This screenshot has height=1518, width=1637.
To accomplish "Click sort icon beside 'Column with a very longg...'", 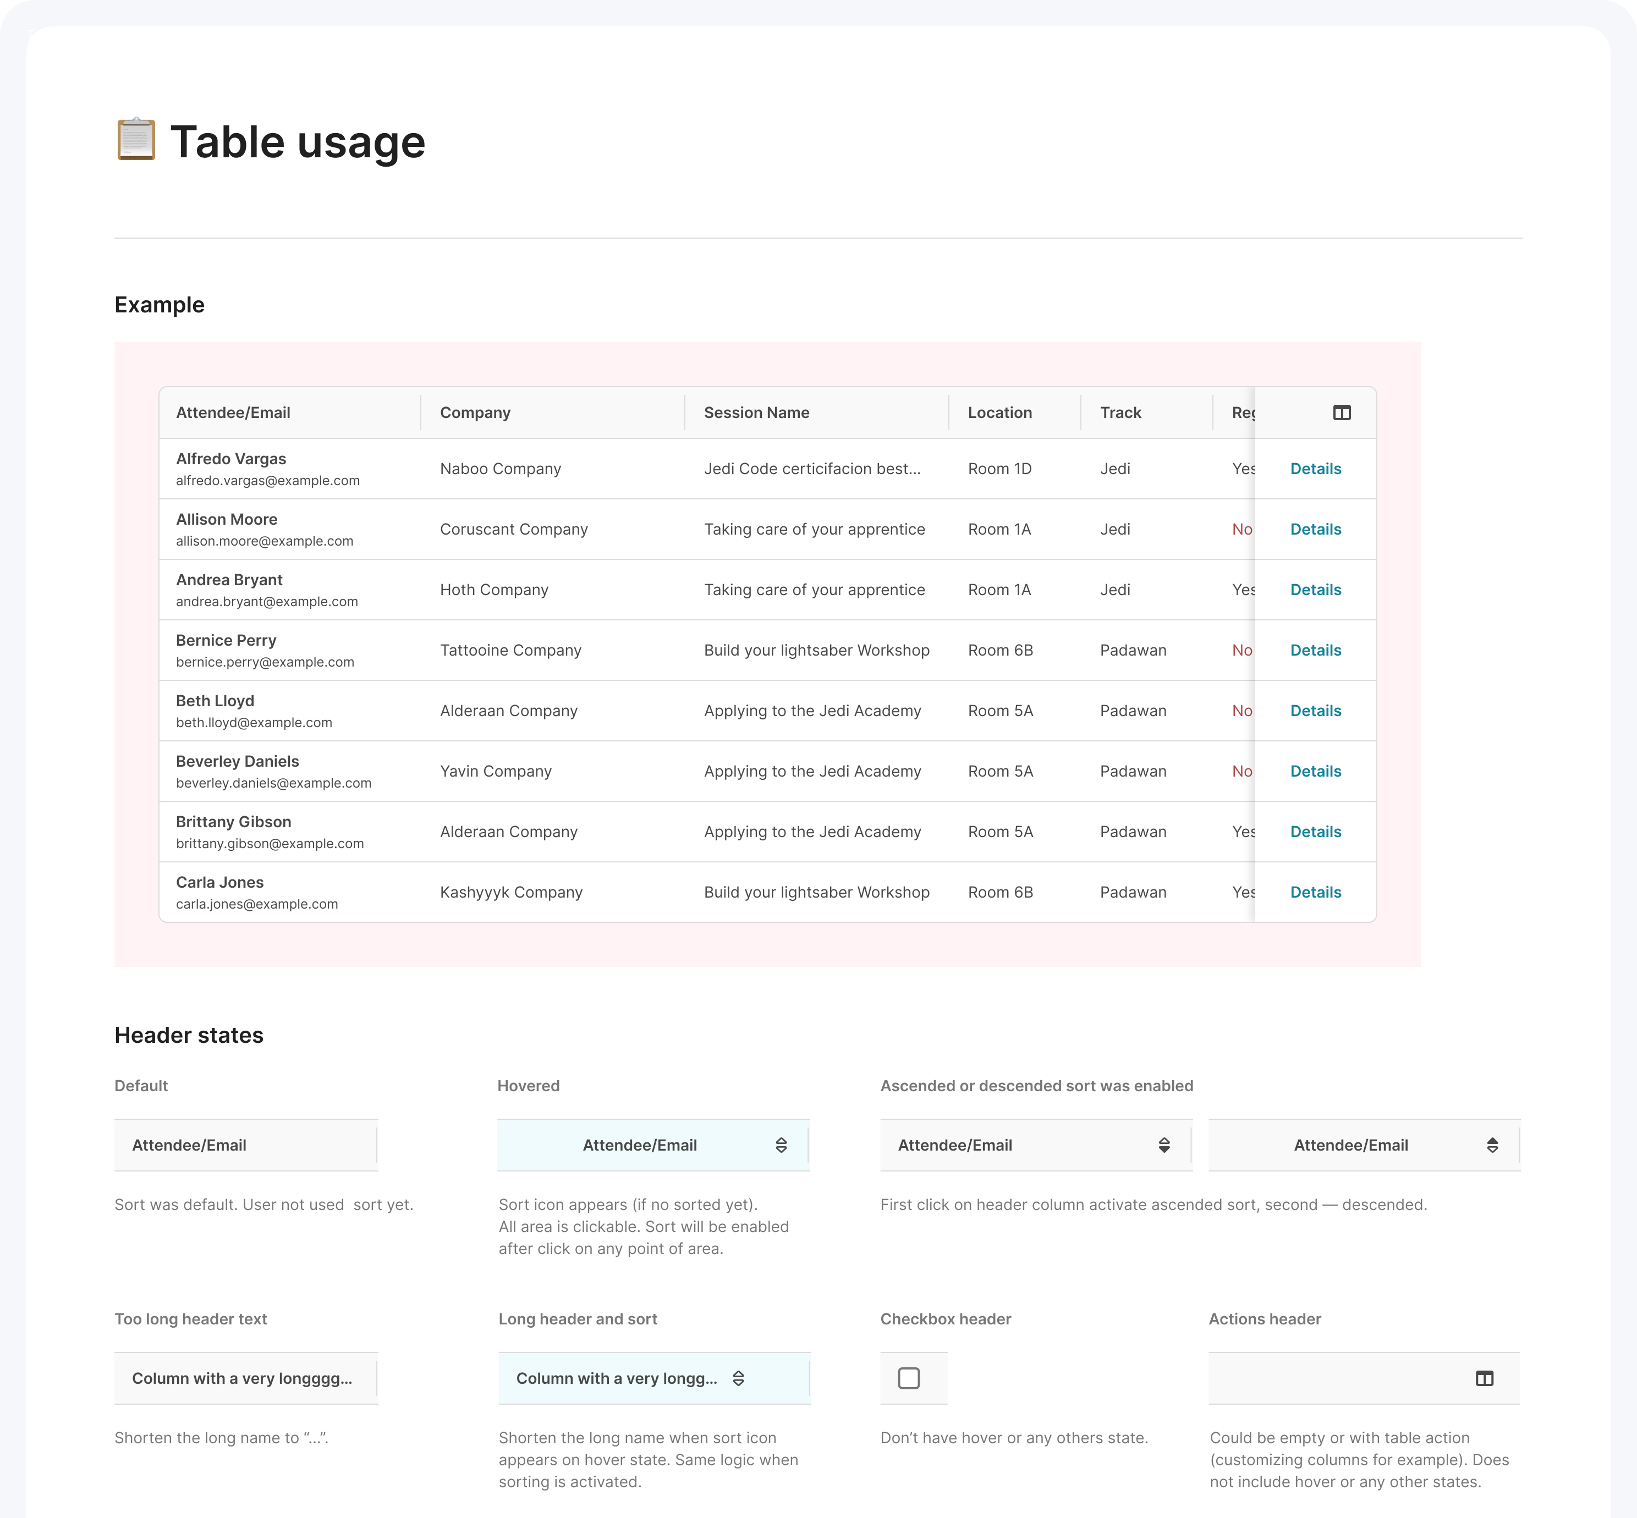I will 738,1378.
